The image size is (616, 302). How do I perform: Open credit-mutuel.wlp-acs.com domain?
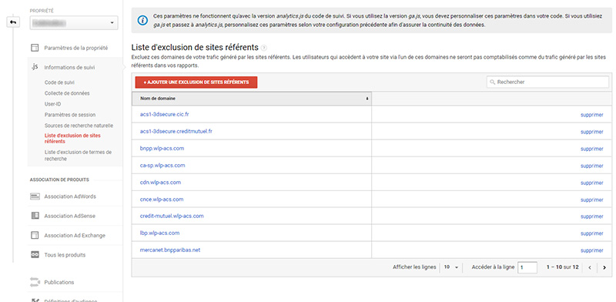click(x=172, y=216)
